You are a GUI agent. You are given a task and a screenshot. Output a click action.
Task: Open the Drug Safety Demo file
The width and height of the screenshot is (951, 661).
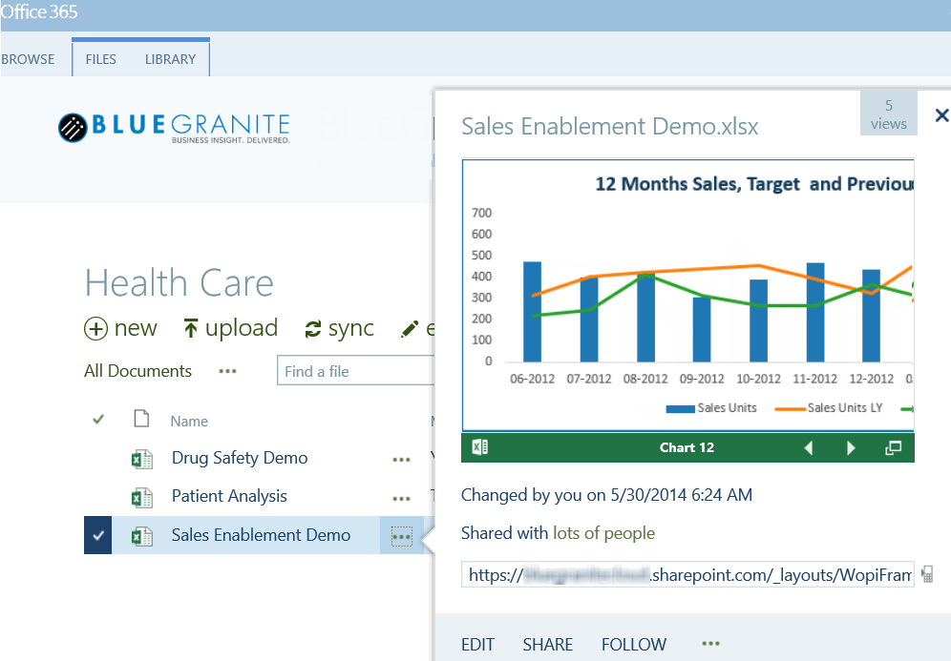coord(240,458)
